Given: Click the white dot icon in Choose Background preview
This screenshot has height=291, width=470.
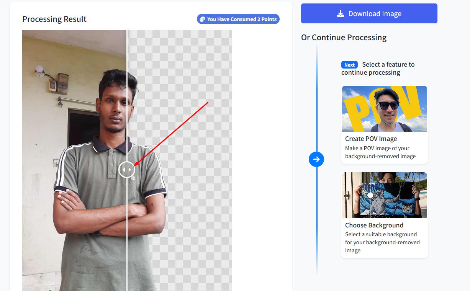Looking at the screenshot, I should pos(370,195).
